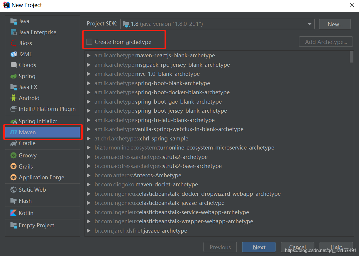Expand spring-boot-docker-blank-archetype node
This screenshot has height=256, width=359.
[89, 92]
